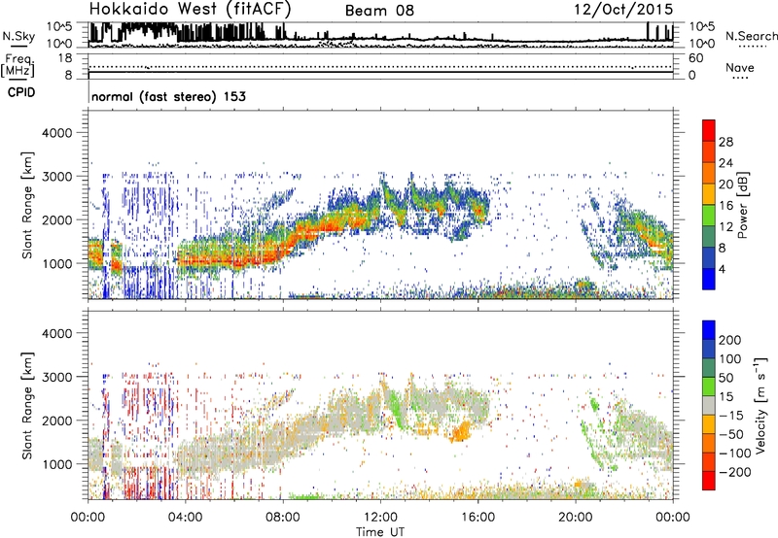Click the 'N.Search' legend label

click(752, 36)
